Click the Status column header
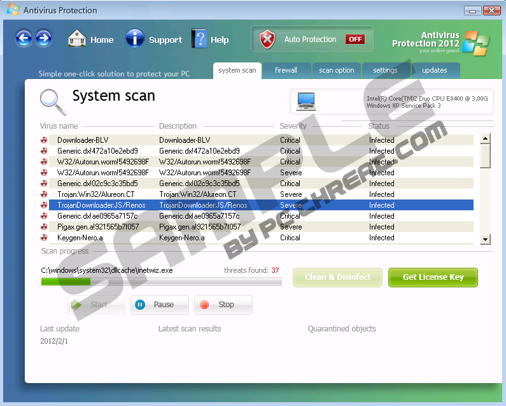 pos(379,126)
